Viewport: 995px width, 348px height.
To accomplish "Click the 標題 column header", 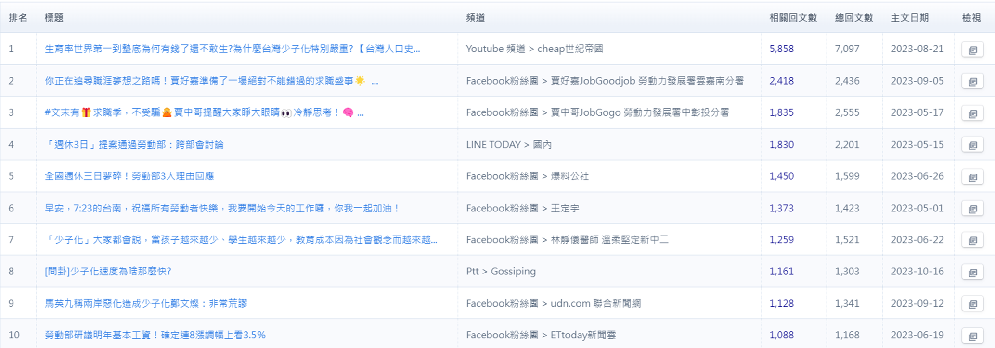I will pos(54,18).
